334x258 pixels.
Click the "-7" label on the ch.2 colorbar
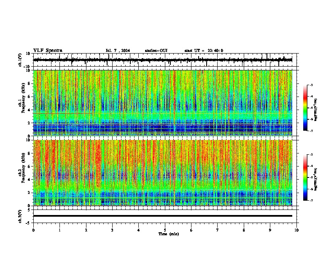click(311, 200)
